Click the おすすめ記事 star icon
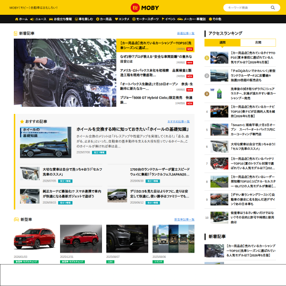 tap(22, 122)
